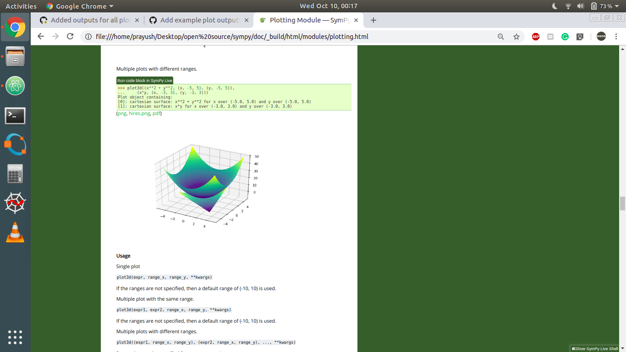Go back to the previous page

(x=40, y=37)
